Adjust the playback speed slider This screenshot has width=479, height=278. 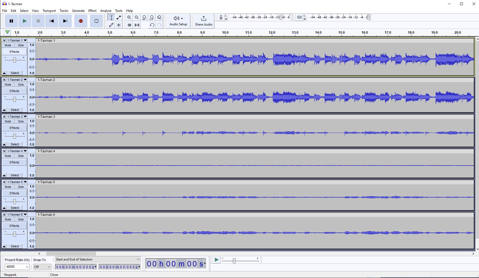click(240, 260)
